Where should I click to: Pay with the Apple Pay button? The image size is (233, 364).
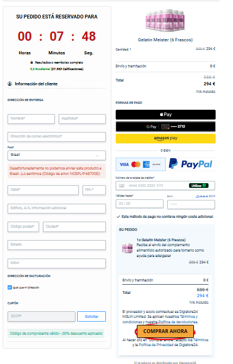[166, 115]
